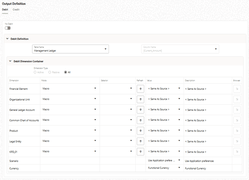
Task: Click refresh icon in Organizational Unit row
Action: tap(140, 99)
